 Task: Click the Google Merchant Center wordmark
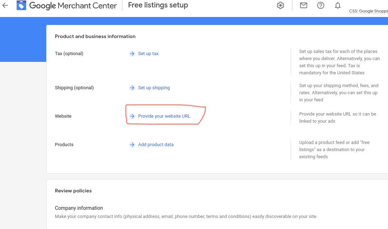pos(73,6)
